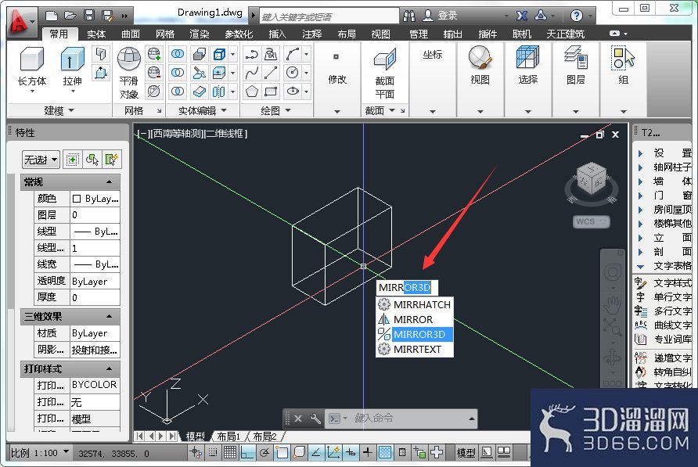Open the 比例 1:100 scale dropdown
The width and height of the screenshot is (698, 467).
(x=40, y=453)
